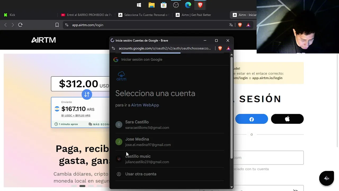The height and width of the screenshot is (191, 339).
Task: Open OBS Studio from the taskbar
Action: click(x=176, y=5)
